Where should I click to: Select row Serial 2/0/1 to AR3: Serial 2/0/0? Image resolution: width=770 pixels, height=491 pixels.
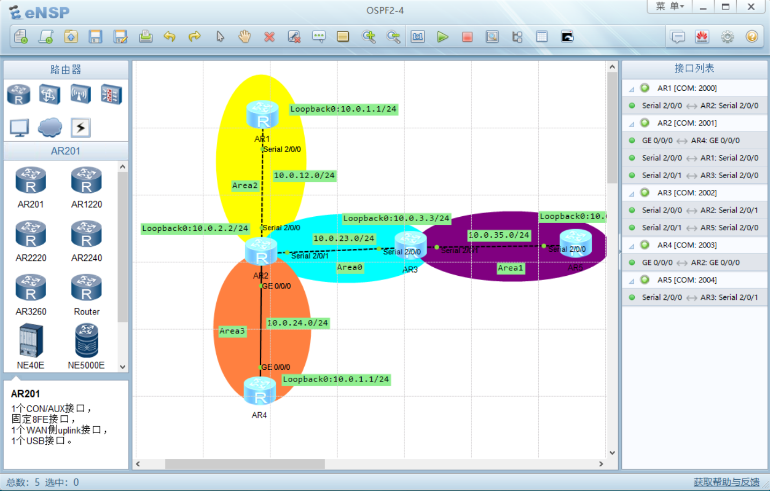694,175
